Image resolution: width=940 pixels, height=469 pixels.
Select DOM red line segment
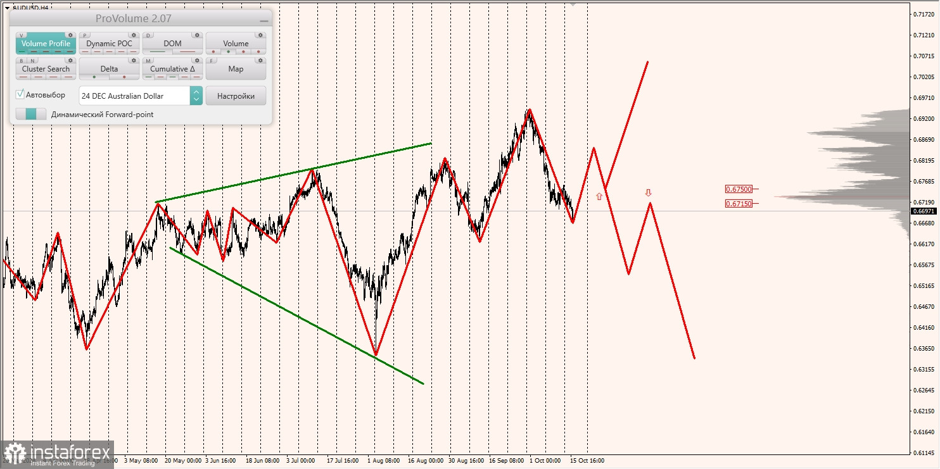coord(187,52)
